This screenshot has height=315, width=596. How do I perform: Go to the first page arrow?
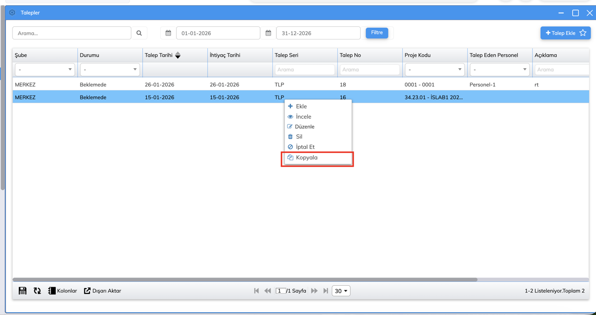point(256,291)
